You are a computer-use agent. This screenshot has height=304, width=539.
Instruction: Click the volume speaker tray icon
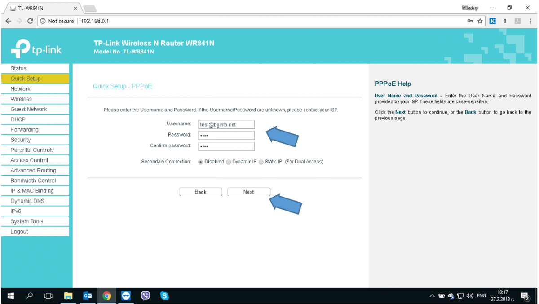pos(470,296)
